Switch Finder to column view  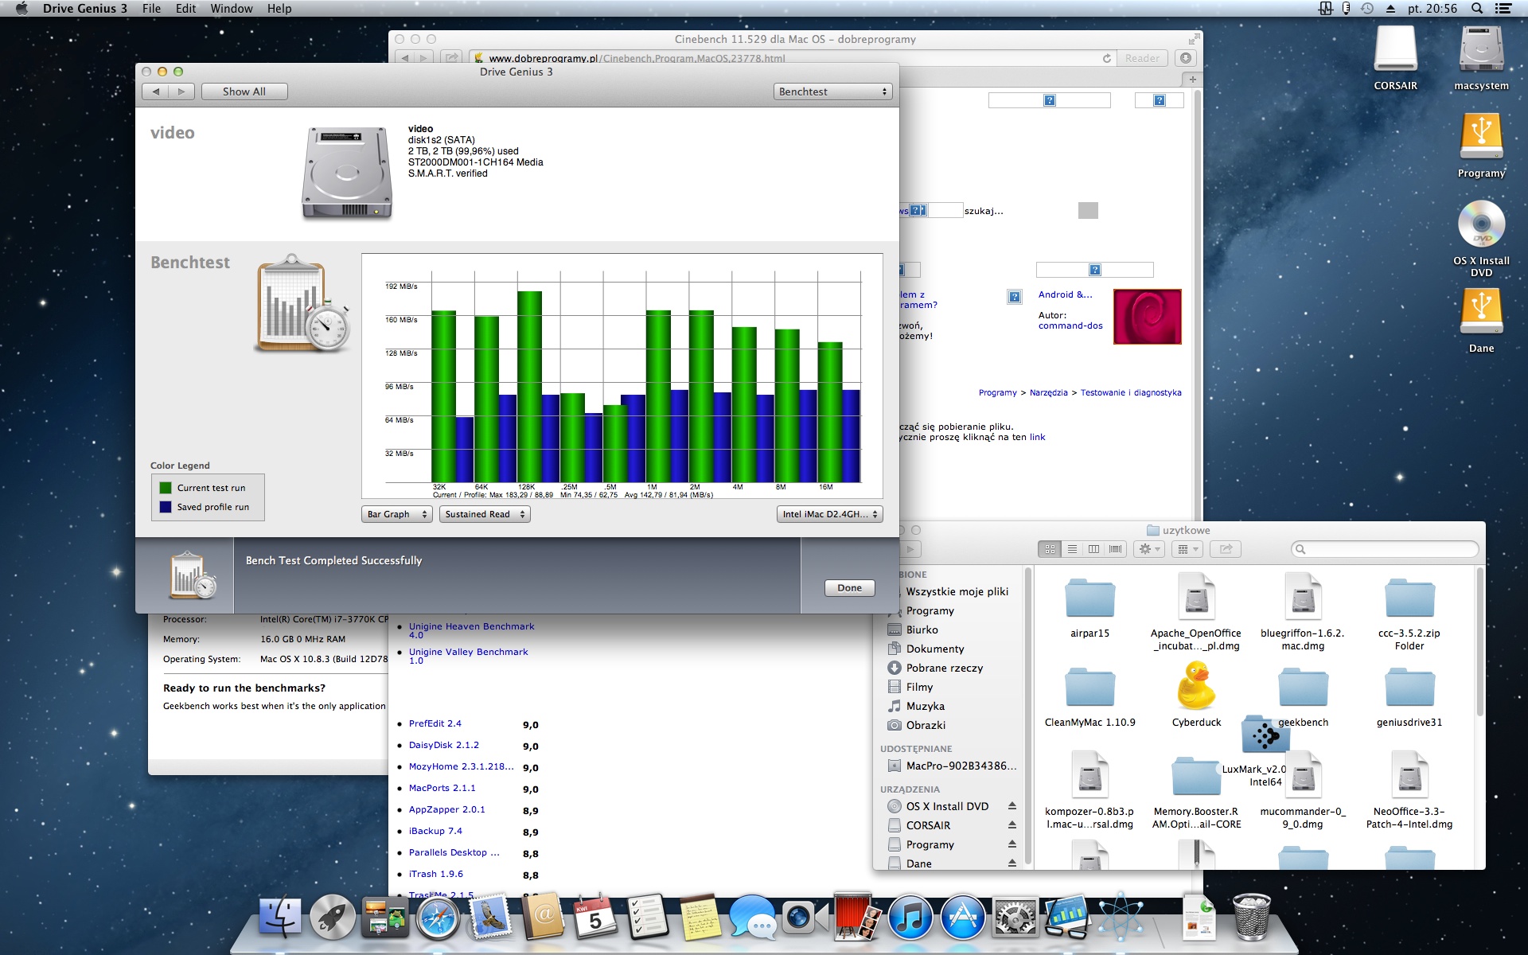click(1093, 549)
